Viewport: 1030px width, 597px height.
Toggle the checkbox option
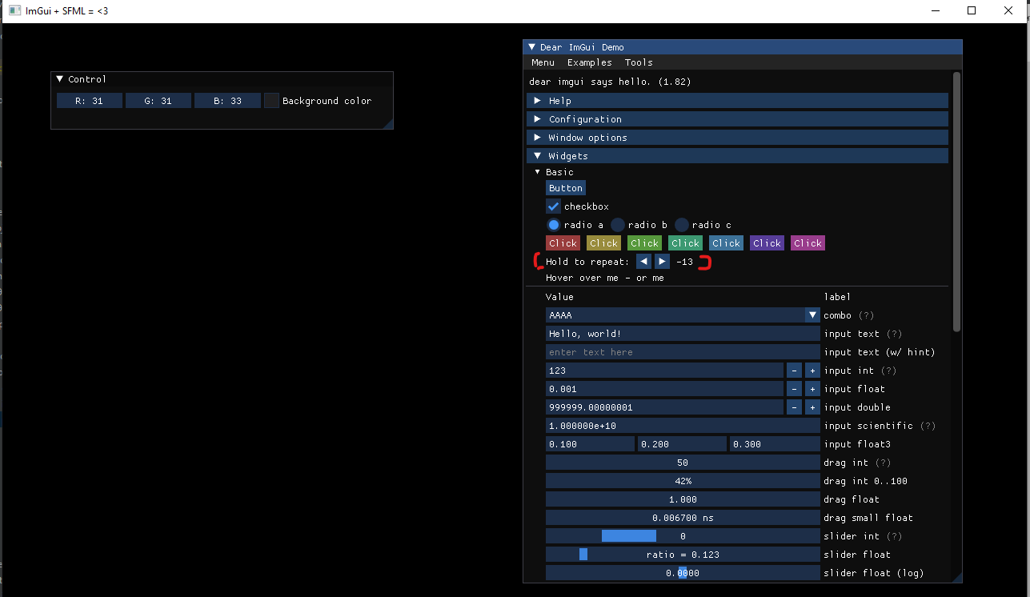click(x=554, y=206)
